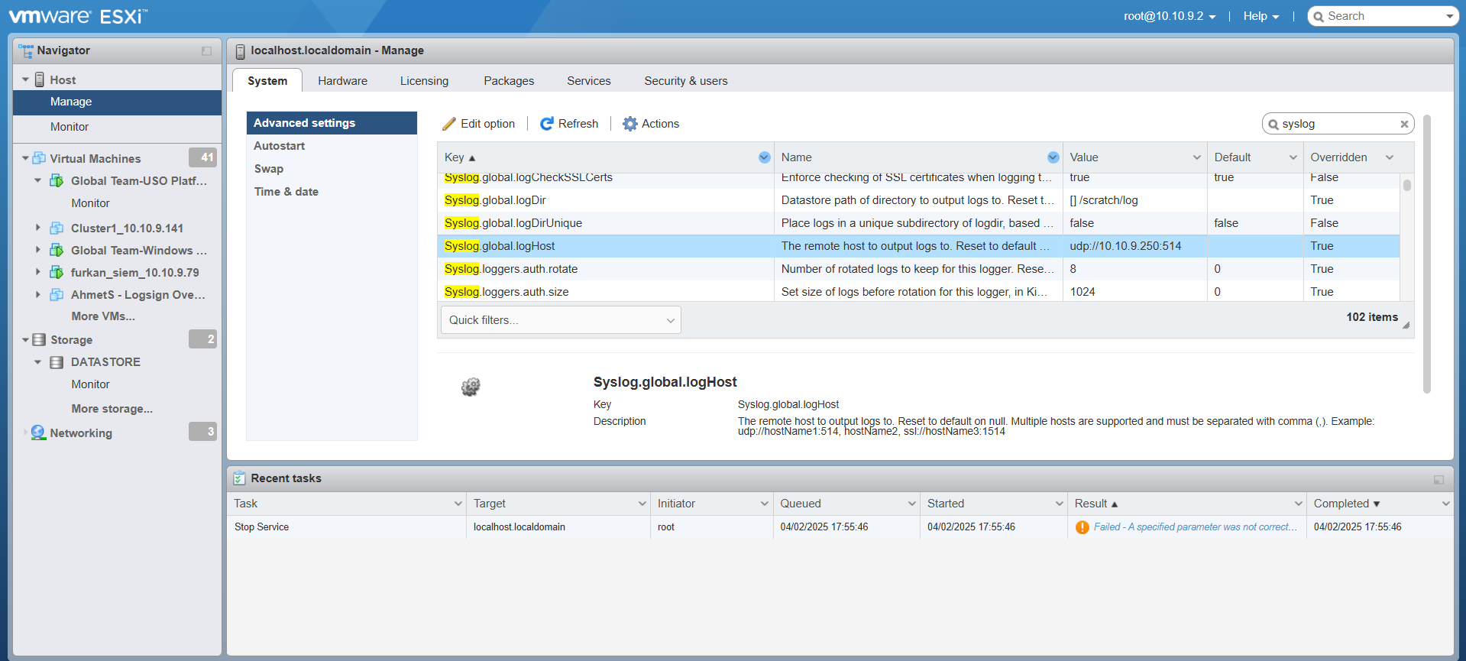
Task: Click the Global Team-Windows VM icon
Action: pyautogui.click(x=57, y=250)
